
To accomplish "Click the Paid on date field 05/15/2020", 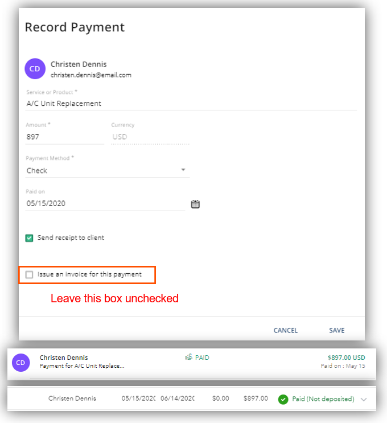I will pos(105,203).
